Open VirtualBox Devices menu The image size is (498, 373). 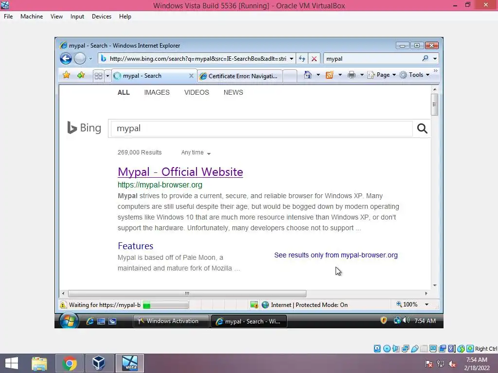[x=102, y=17]
